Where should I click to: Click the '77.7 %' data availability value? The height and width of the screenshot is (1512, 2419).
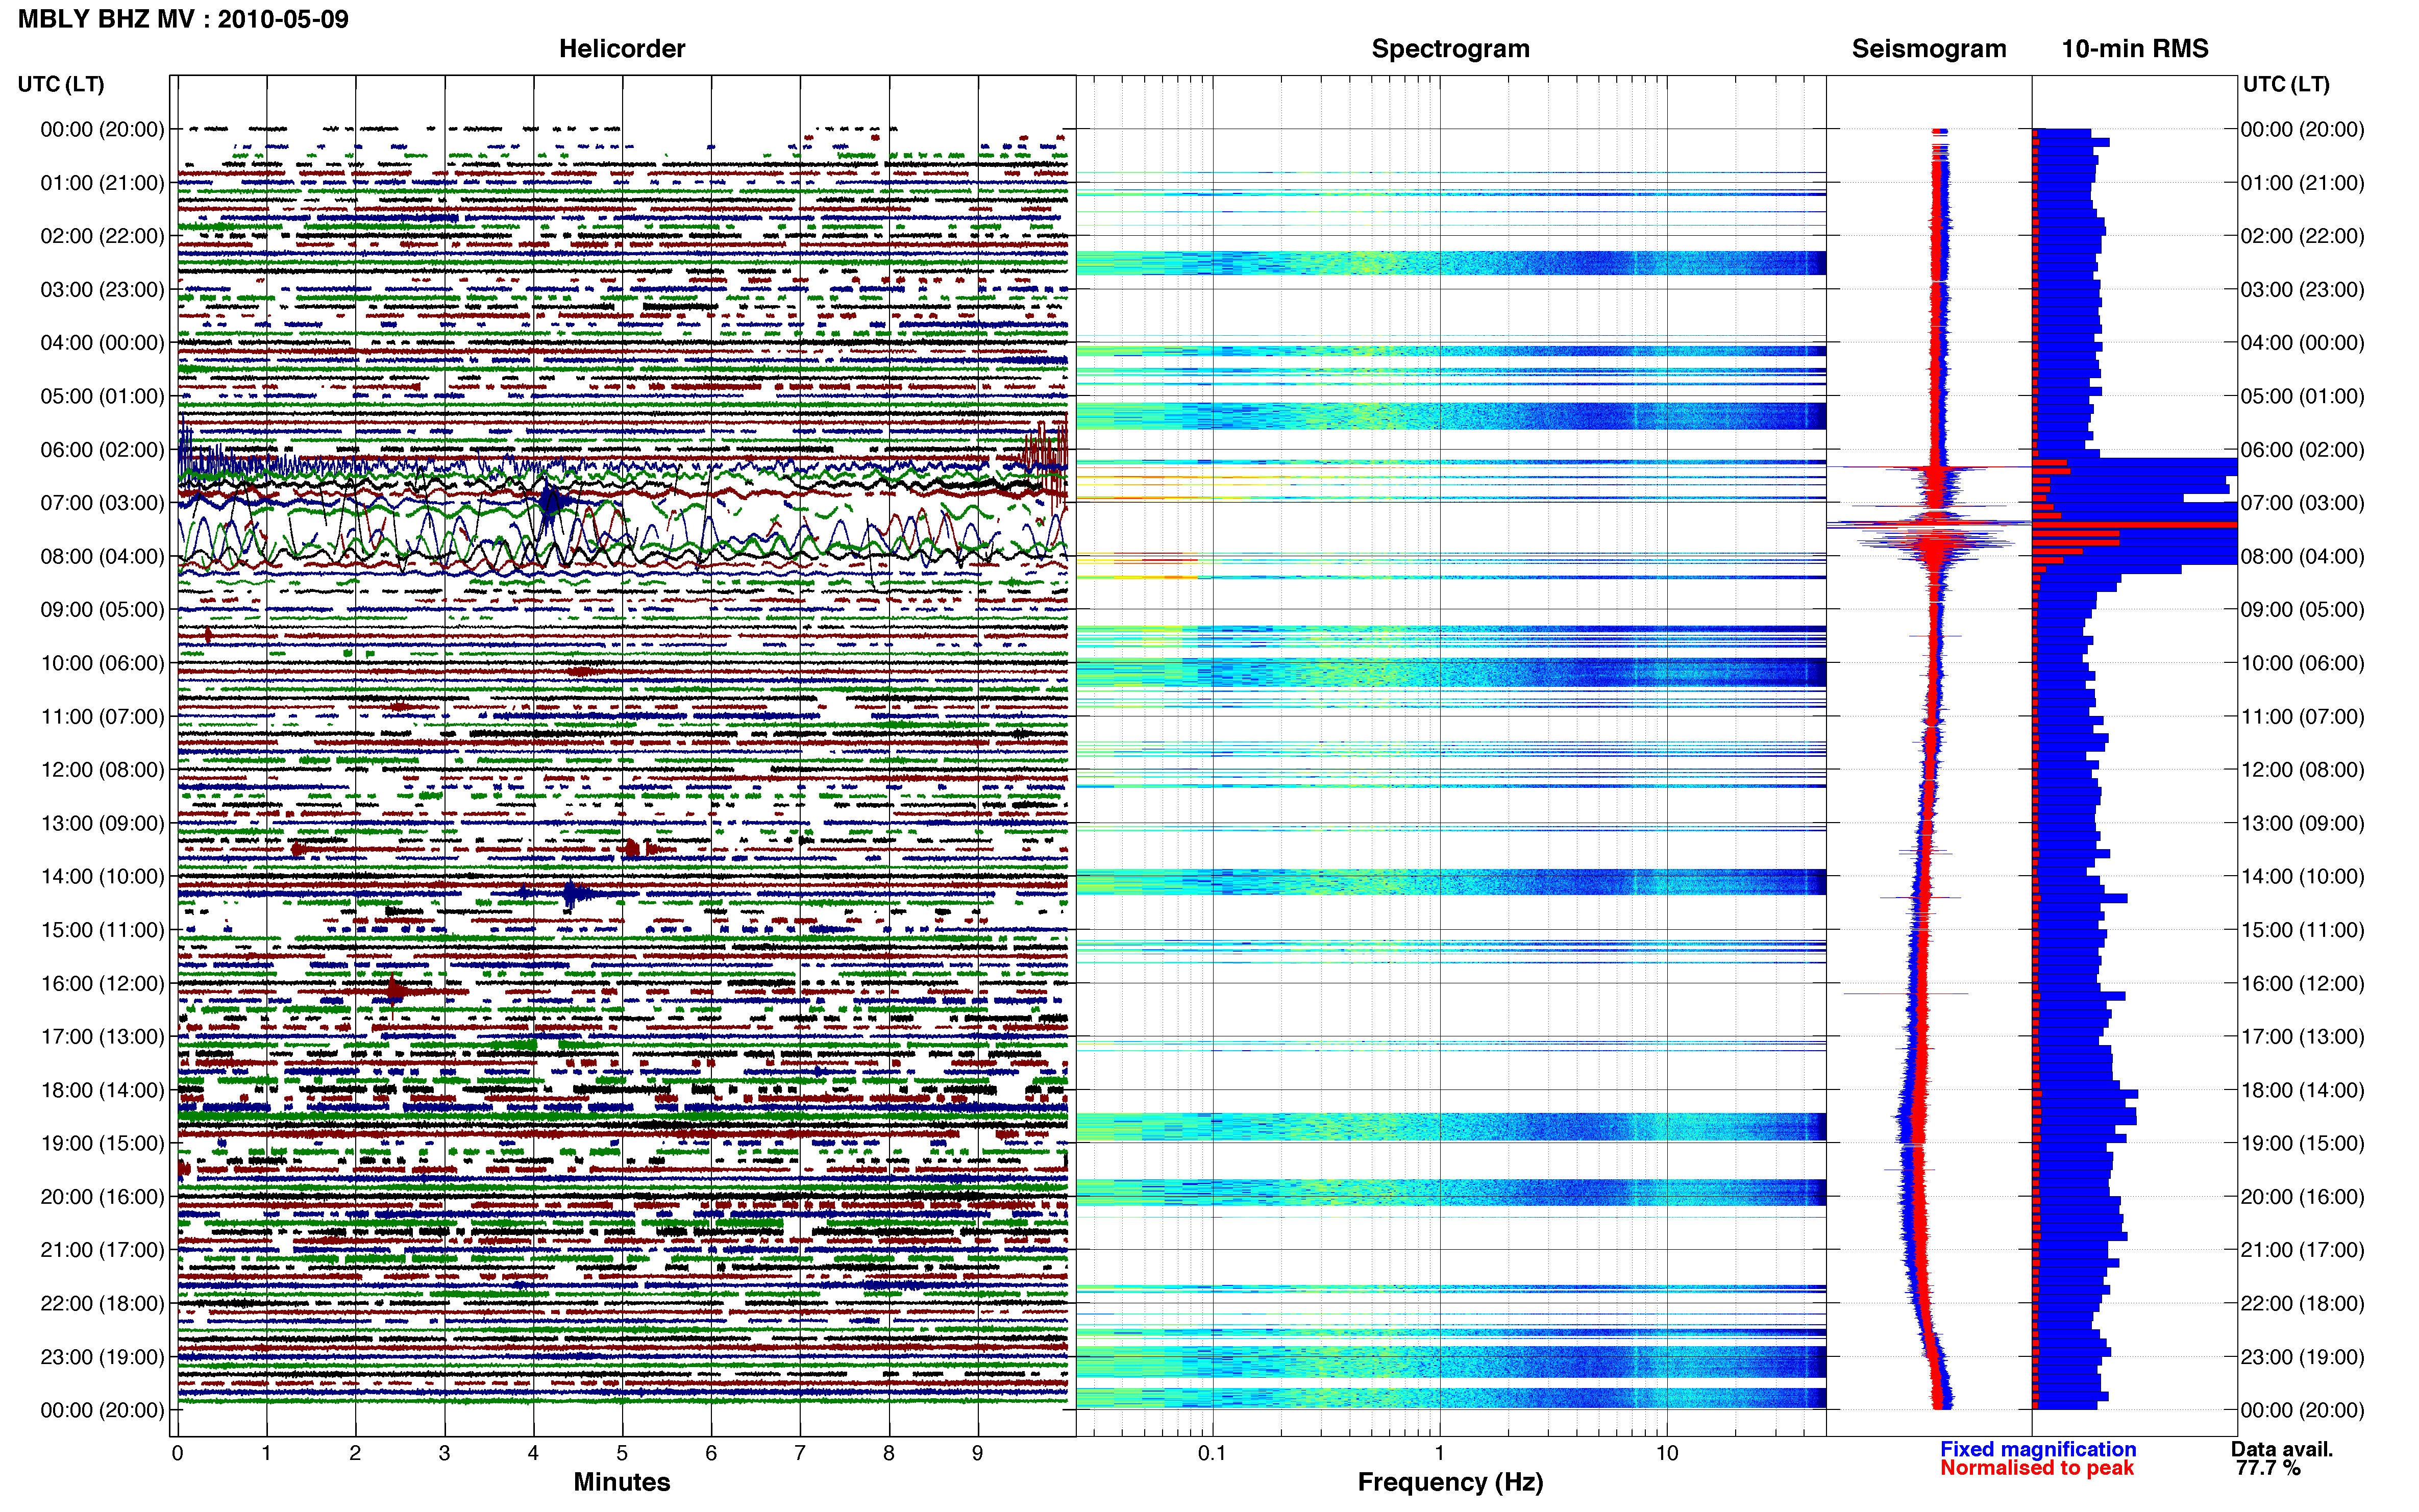2268,1468
